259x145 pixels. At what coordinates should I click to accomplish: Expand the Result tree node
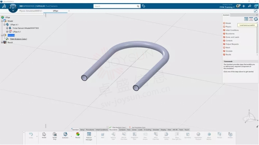(2, 42)
